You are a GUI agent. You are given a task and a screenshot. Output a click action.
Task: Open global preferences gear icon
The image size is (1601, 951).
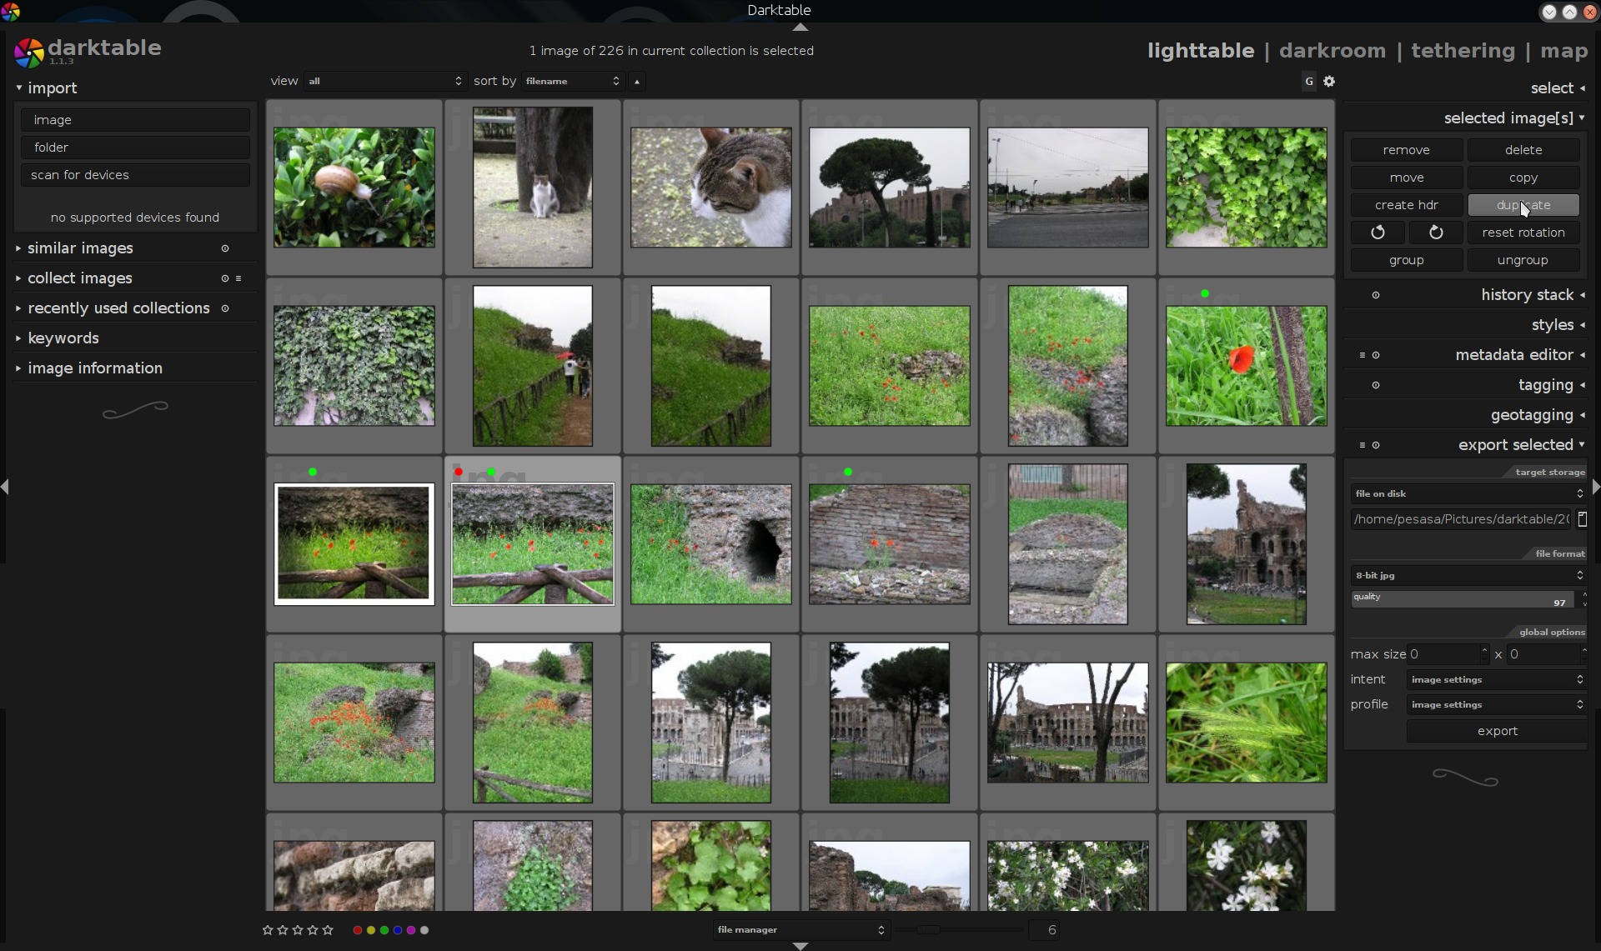1329,81
